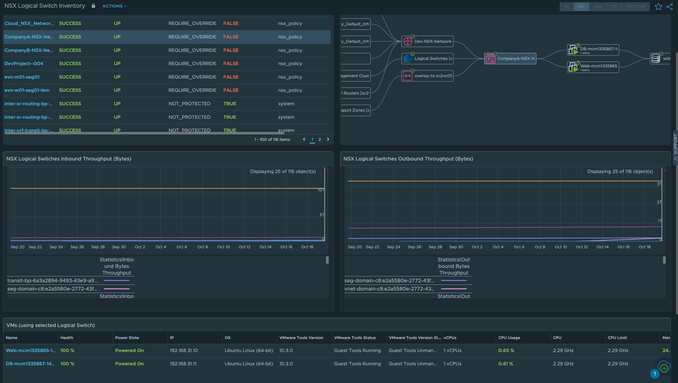Click the lock icon beside dashboard title

(x=93, y=6)
